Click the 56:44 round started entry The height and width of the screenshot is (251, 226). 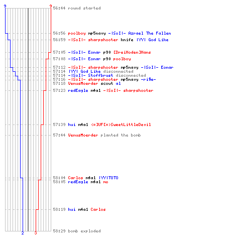point(77,8)
